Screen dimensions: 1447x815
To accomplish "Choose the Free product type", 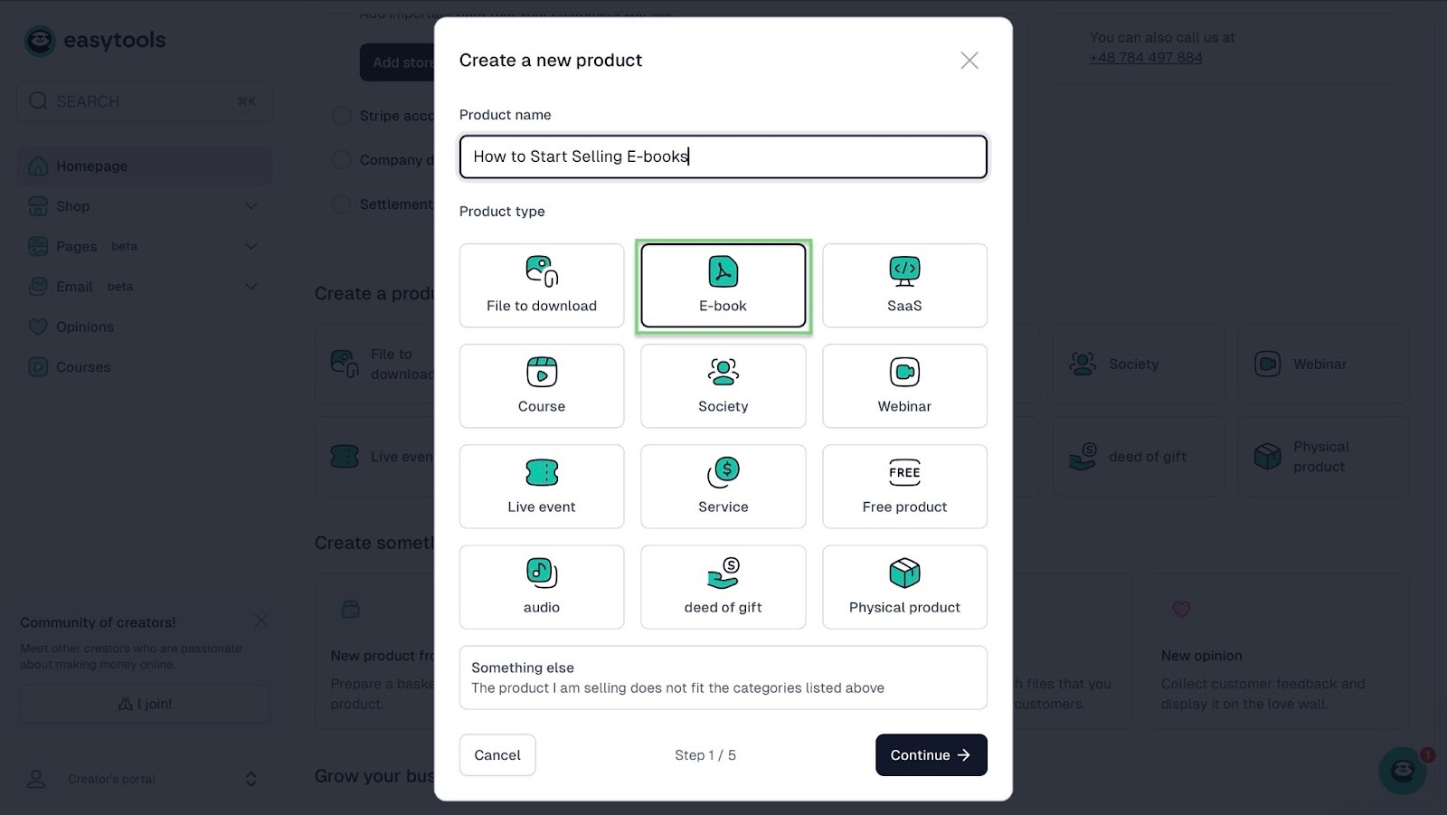I will (x=904, y=486).
